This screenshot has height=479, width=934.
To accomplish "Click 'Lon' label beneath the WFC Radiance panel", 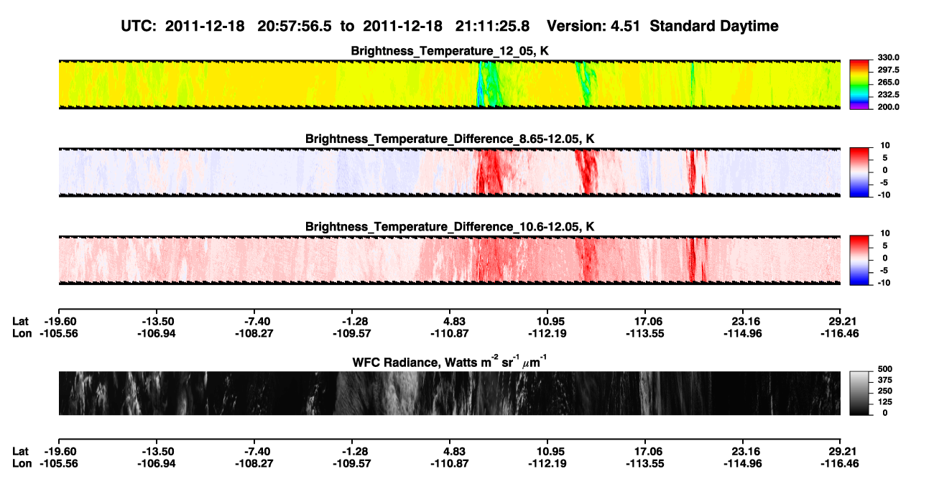I will point(22,464).
